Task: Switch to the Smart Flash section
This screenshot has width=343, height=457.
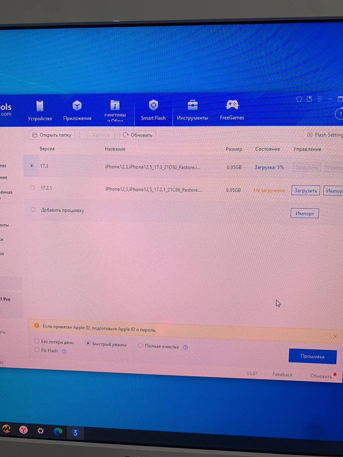Action: coord(153,110)
